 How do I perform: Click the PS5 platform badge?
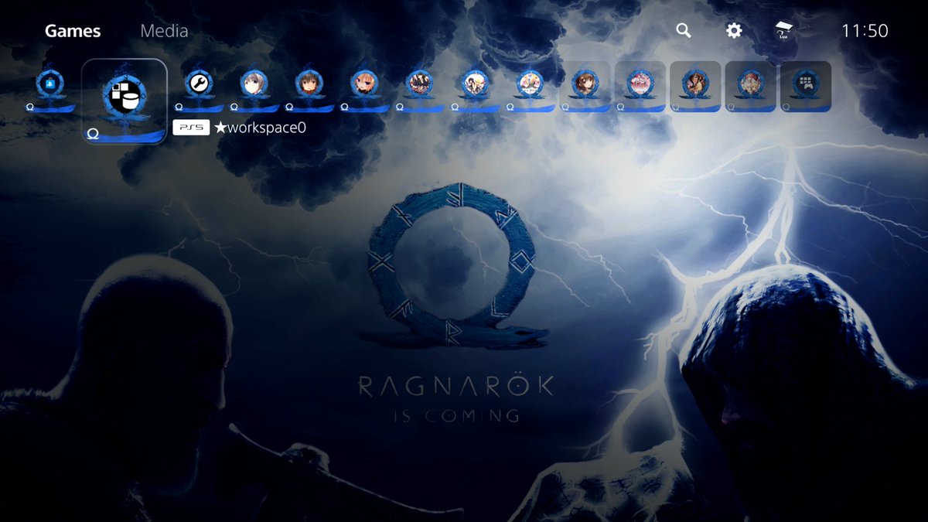tap(191, 128)
